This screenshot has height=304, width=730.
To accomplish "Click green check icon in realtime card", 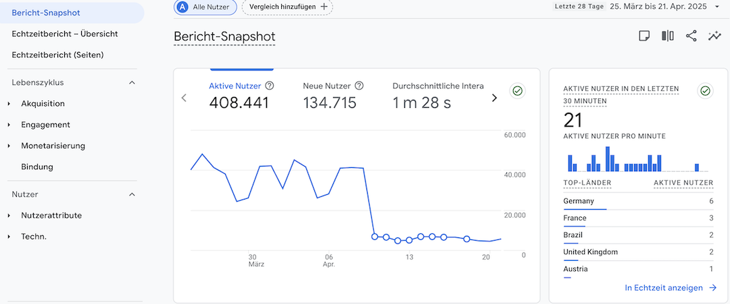I will [x=705, y=90].
